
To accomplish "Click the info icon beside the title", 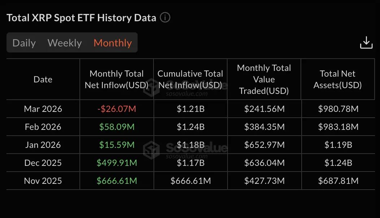I will (x=165, y=18).
